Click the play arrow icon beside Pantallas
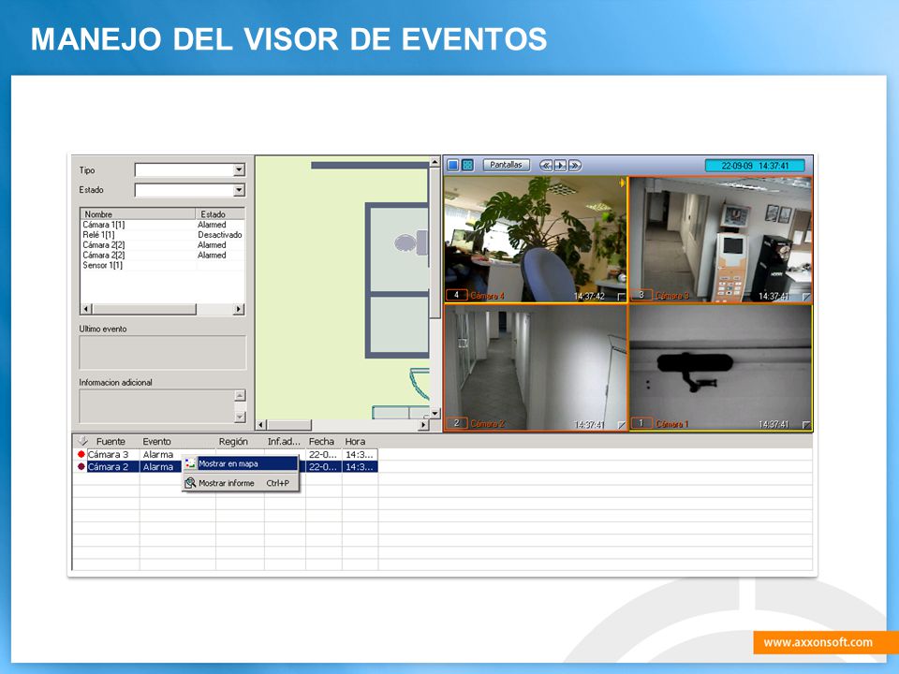Viewport: 899px width, 674px height. pos(560,166)
